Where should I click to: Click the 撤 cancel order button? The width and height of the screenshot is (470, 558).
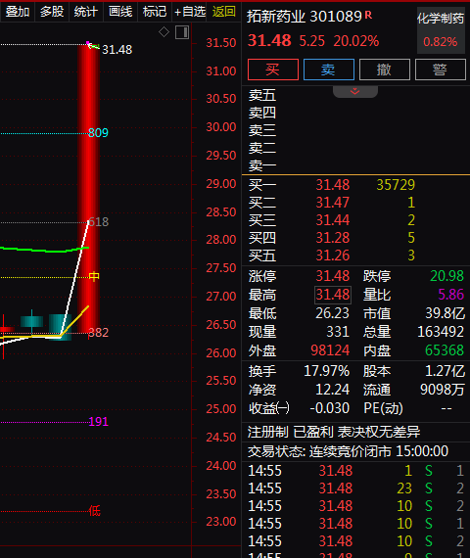click(x=385, y=70)
